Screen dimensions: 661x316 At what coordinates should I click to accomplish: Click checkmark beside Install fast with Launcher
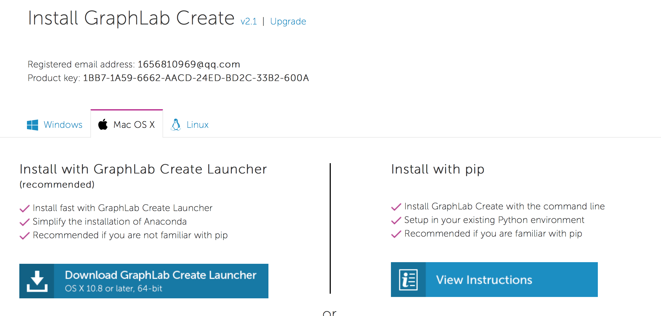click(x=25, y=208)
